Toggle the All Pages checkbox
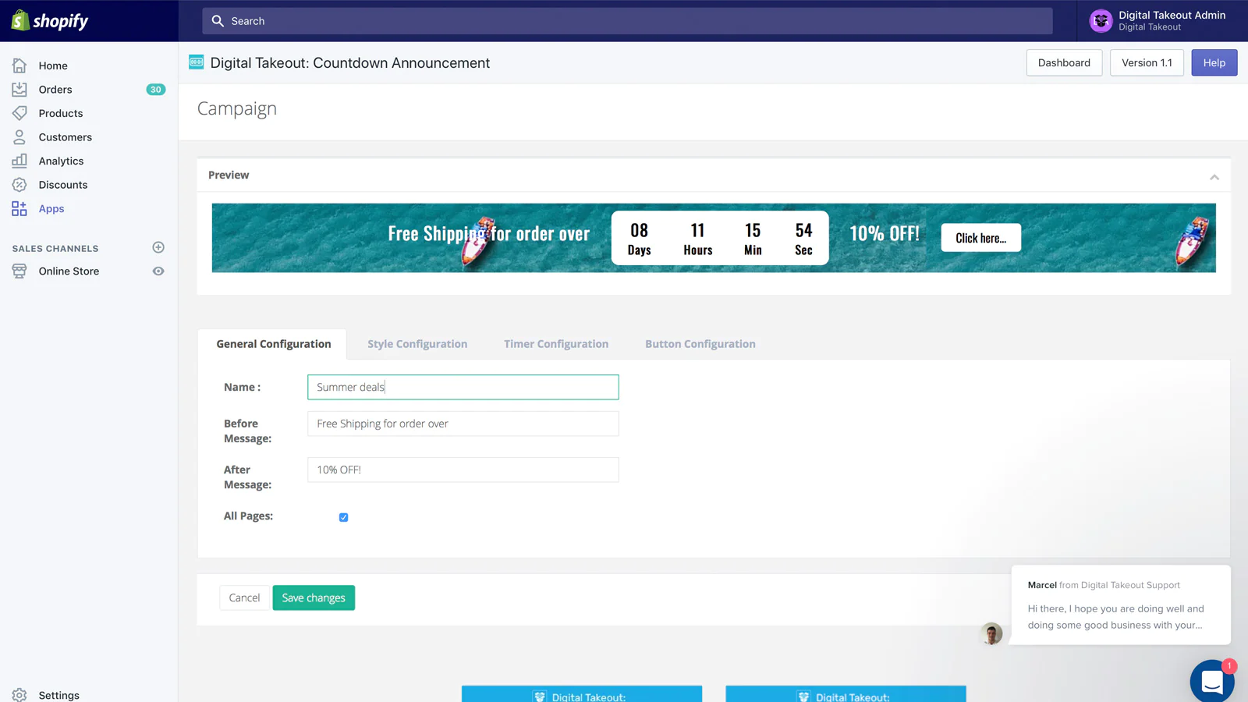Screen dimensions: 1248x702 click(x=343, y=517)
